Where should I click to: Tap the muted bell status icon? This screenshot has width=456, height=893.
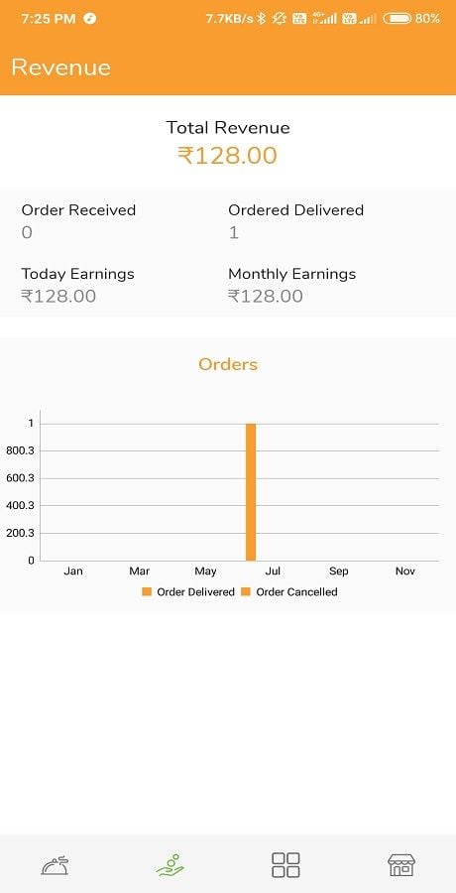279,19
